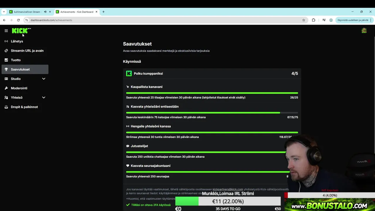Click 'Striimaa yhteensä 30 tuntia' text
Image resolution: width=375 pixels, height=211 pixels.
click(x=162, y=137)
